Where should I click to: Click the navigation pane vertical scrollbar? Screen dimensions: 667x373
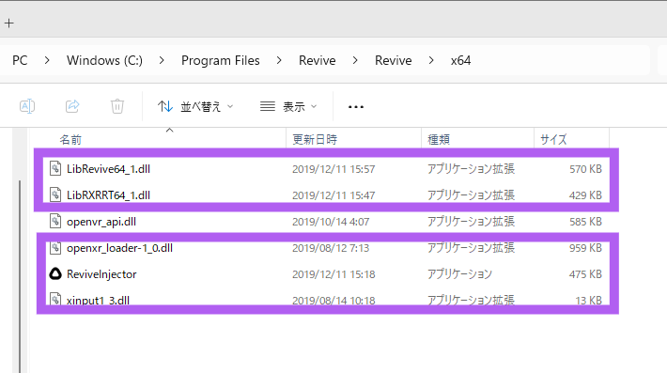coord(20,276)
